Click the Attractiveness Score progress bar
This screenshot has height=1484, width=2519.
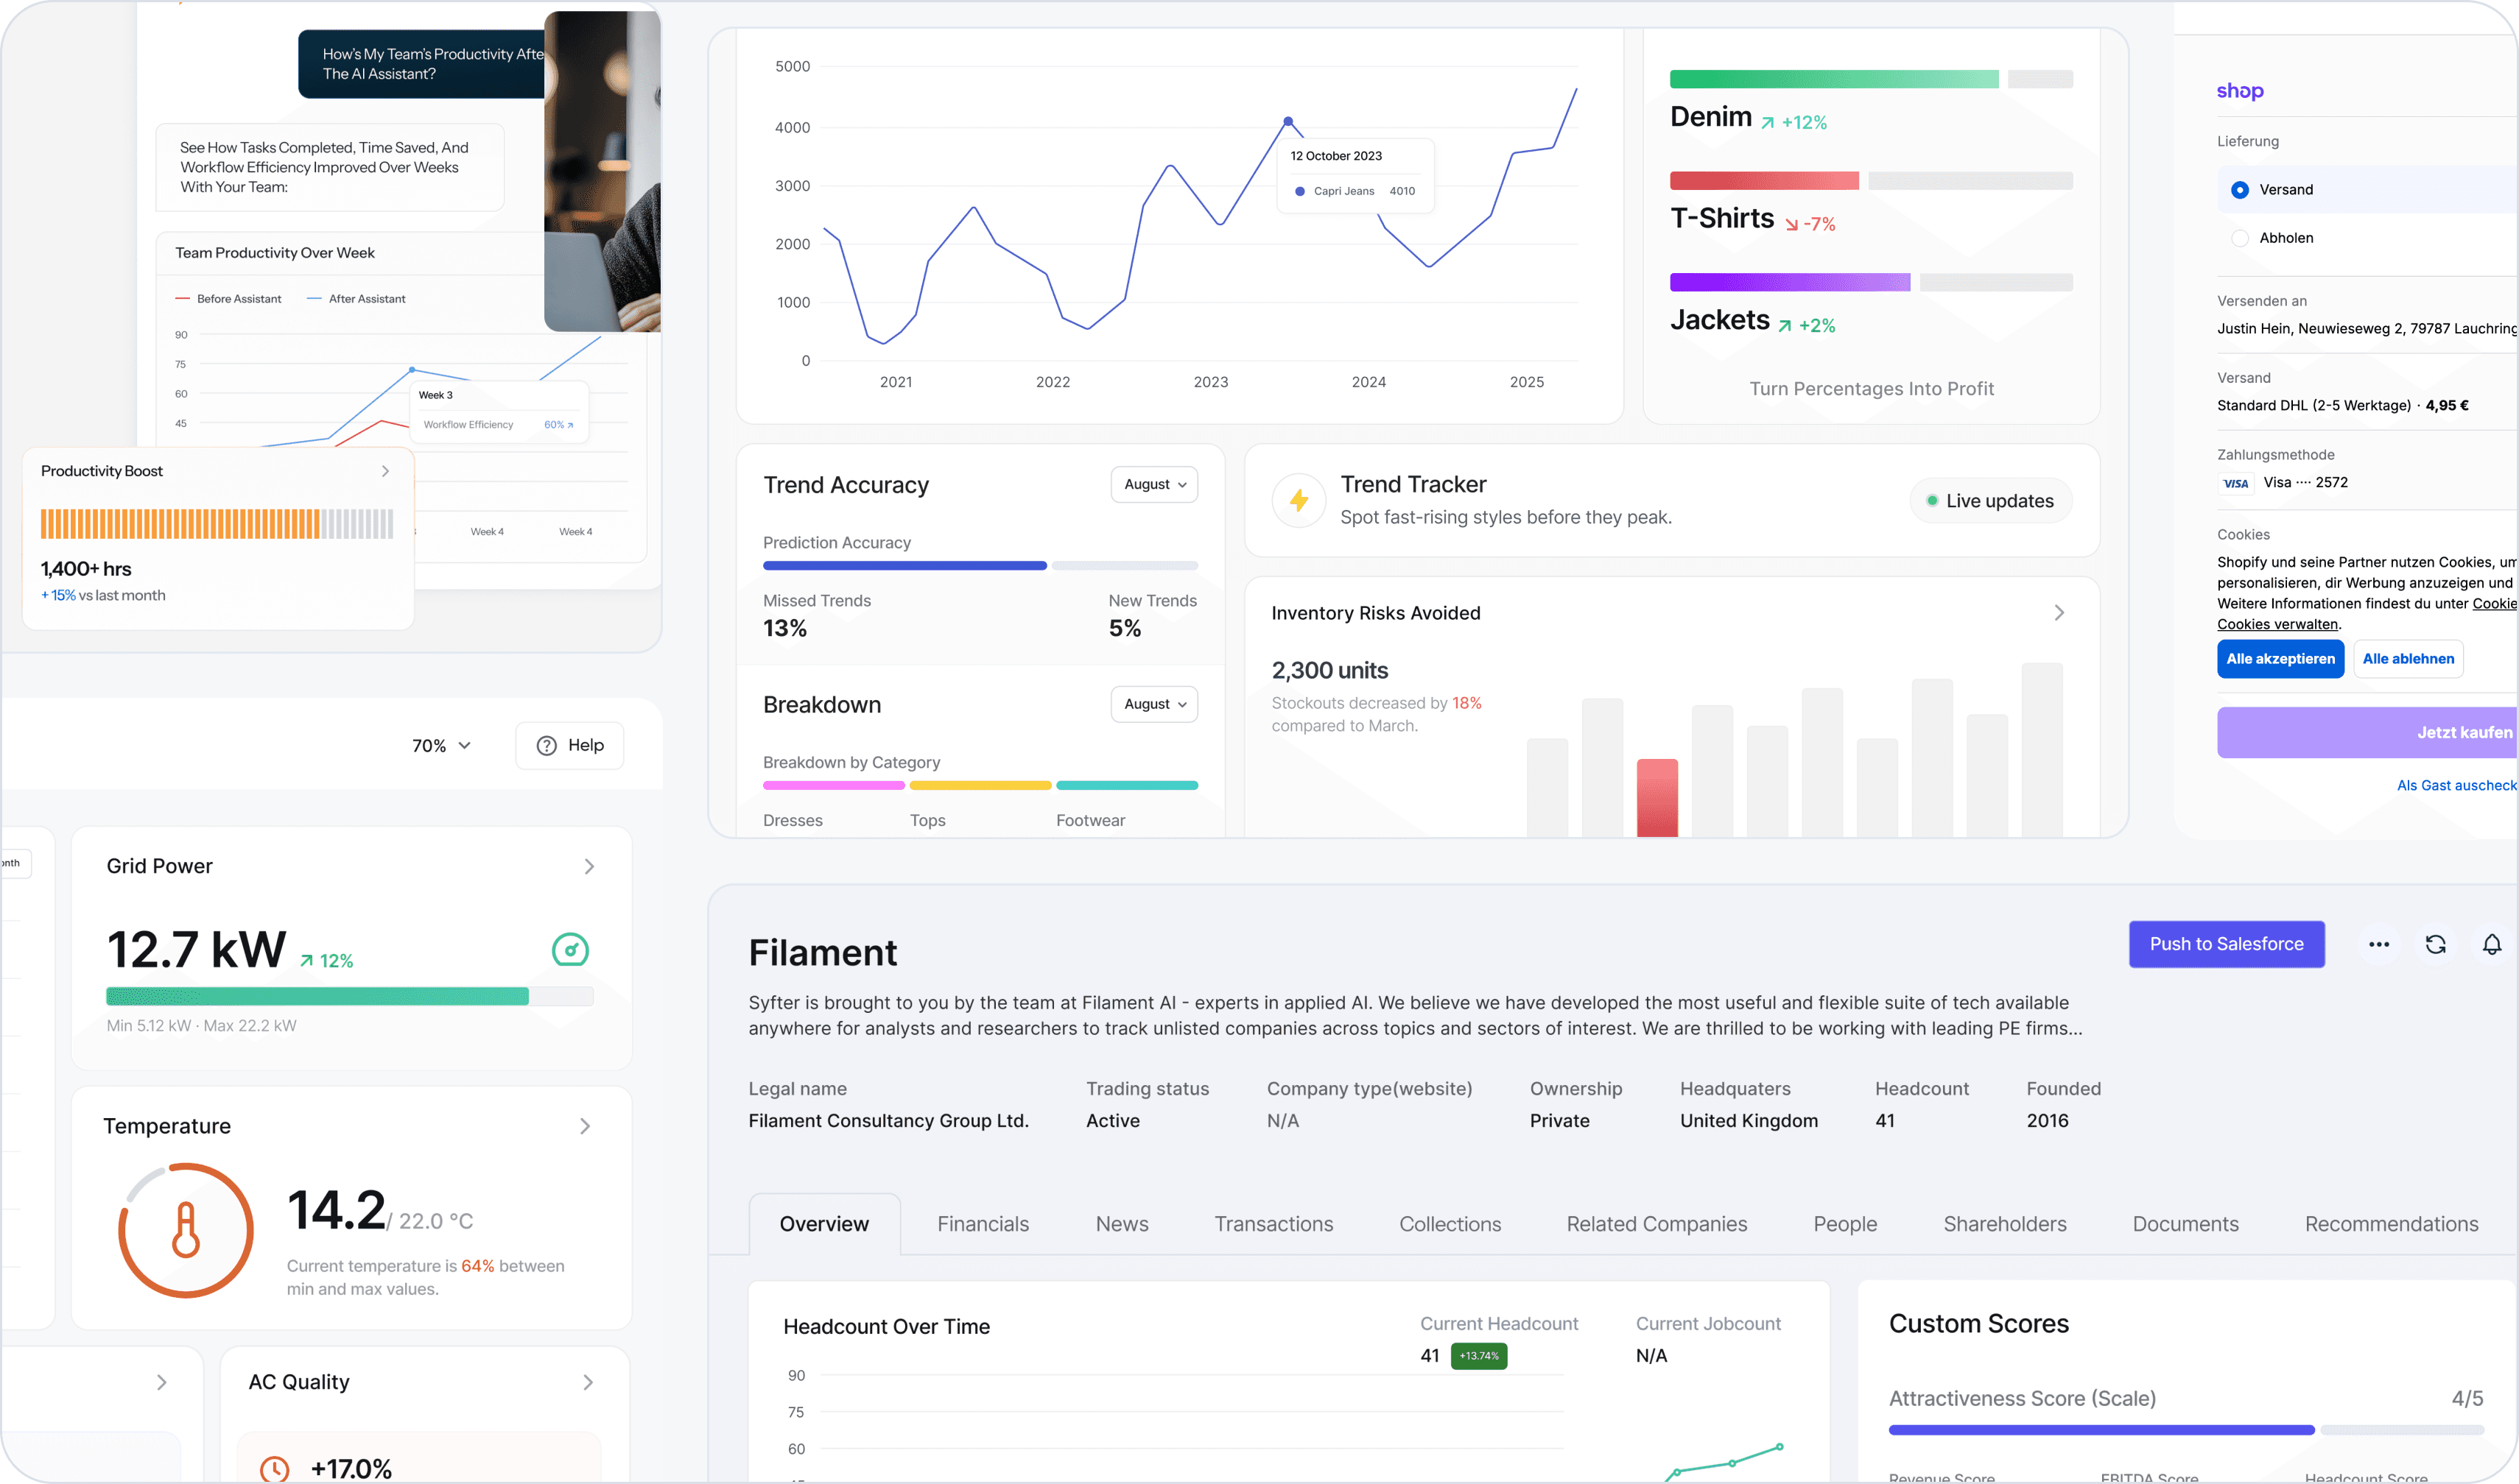(2101, 1430)
